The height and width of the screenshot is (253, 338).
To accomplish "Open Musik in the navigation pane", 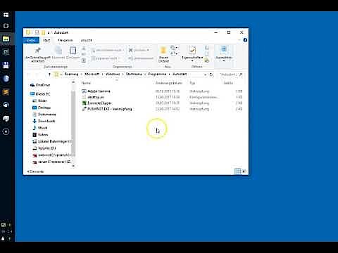I will click(40, 128).
